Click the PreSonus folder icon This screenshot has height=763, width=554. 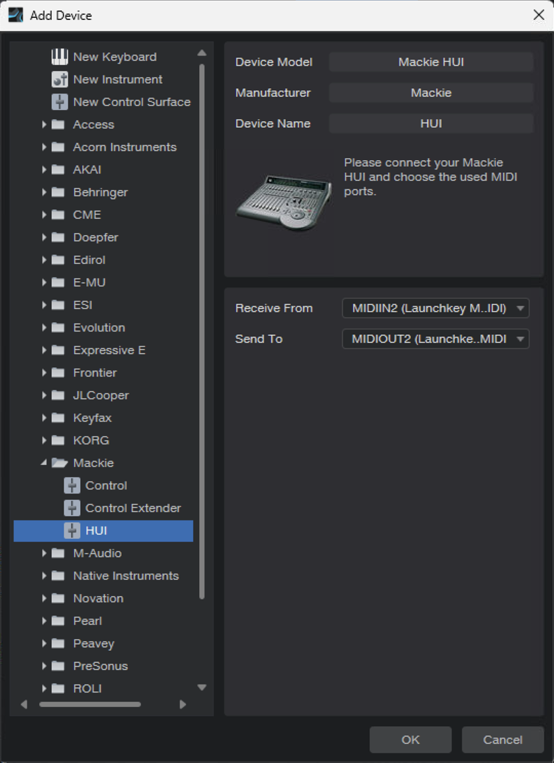pyautogui.click(x=58, y=666)
